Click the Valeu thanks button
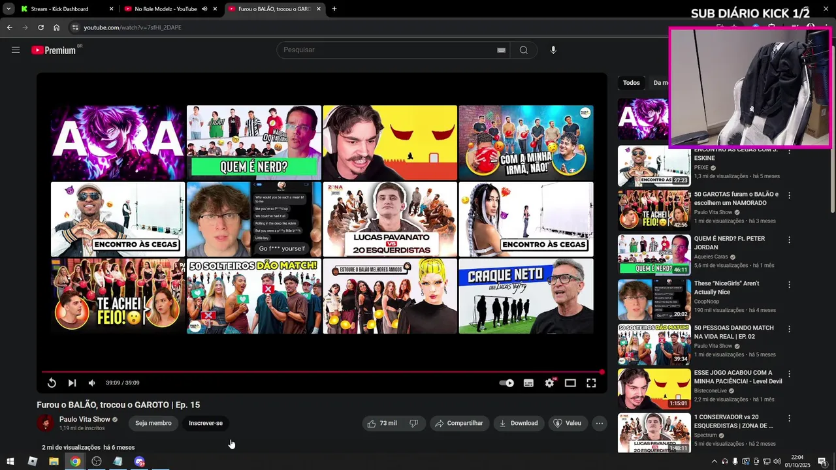Viewport: 836px width, 470px height. [x=567, y=423]
